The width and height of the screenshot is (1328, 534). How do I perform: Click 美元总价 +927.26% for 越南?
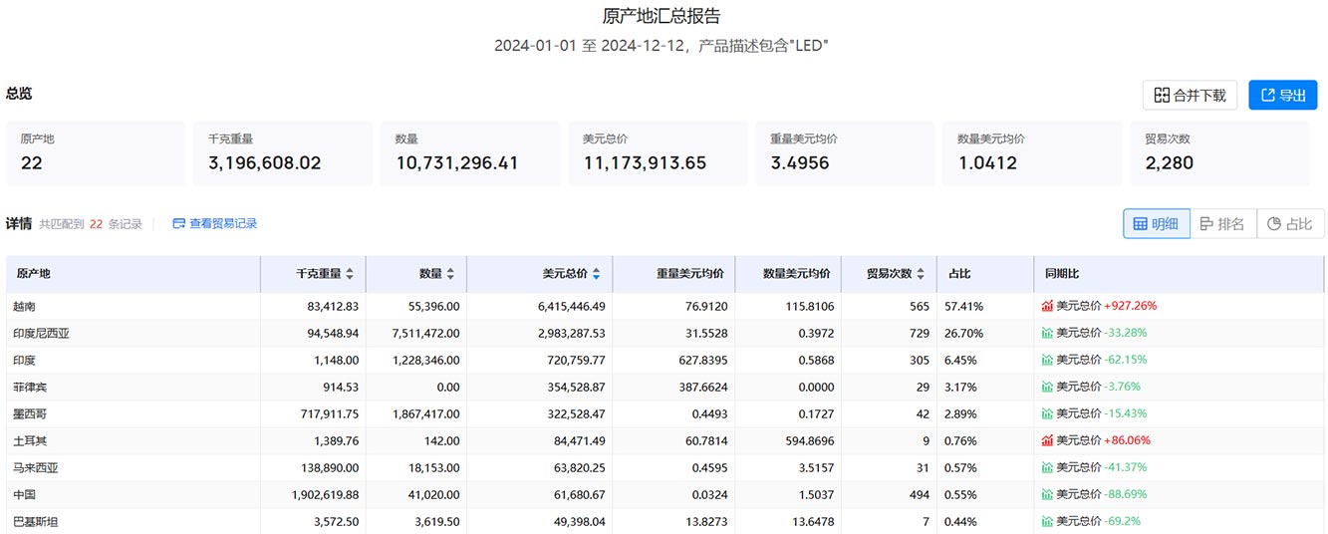tap(1106, 306)
